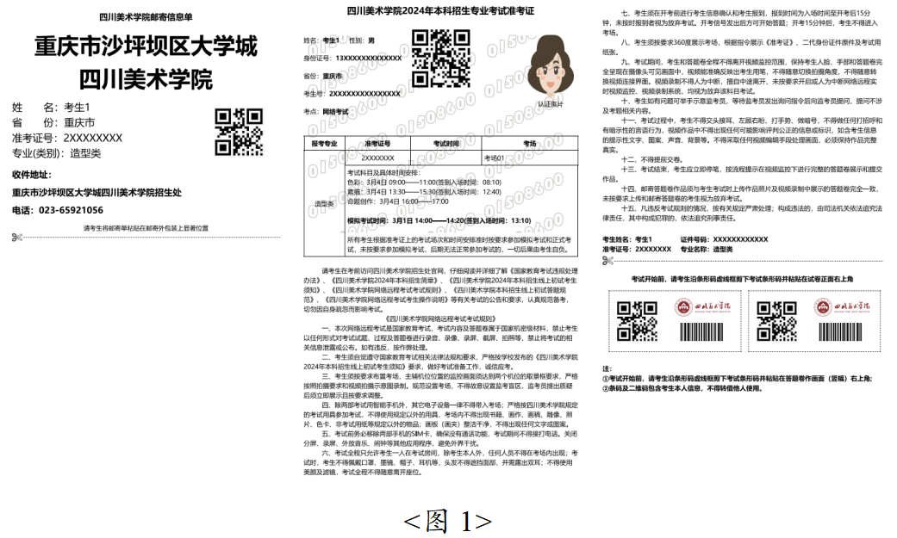Click the 认证照片 caption under the portrait
This screenshot has width=897, height=538.
pos(550,105)
